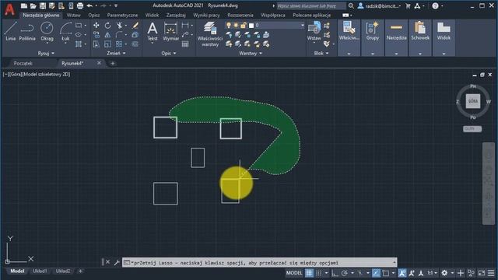Click the Fillet tool icon

tap(119, 34)
